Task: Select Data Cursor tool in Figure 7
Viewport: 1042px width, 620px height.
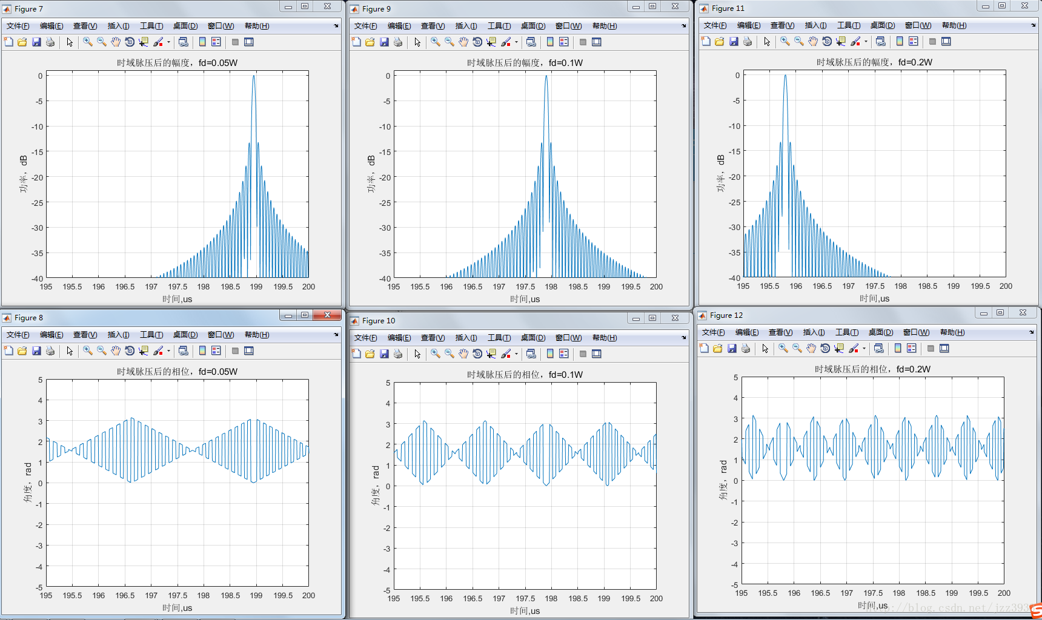Action: click(x=144, y=42)
